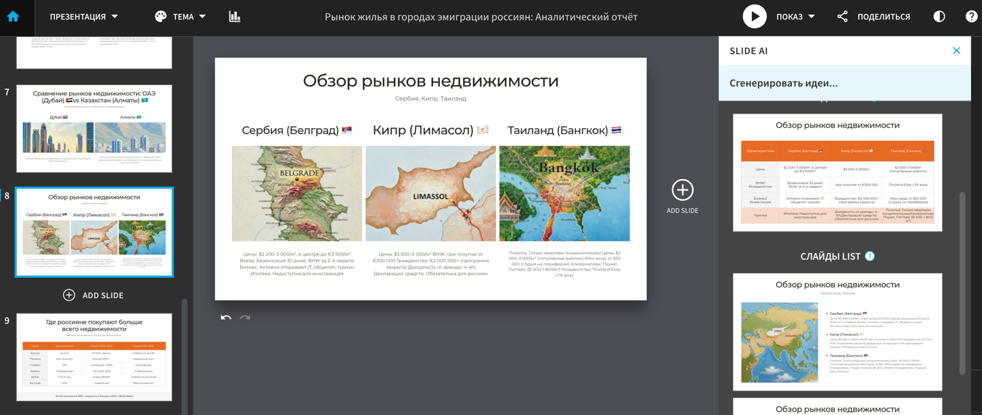
Task: Select the Belgrade map image
Action: pyautogui.click(x=296, y=193)
